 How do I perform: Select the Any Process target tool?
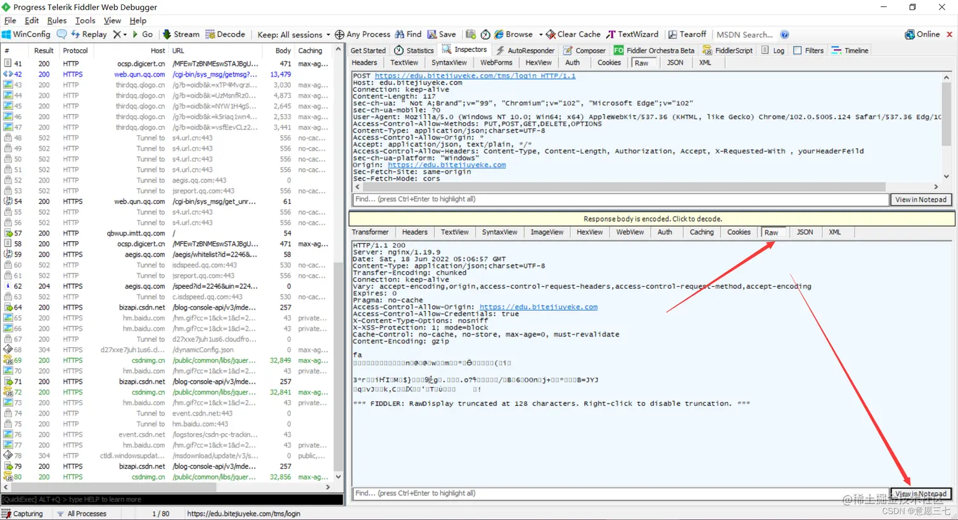click(x=362, y=34)
